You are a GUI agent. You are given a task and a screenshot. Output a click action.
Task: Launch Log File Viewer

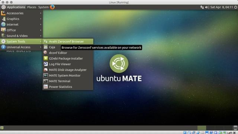tap(68, 64)
